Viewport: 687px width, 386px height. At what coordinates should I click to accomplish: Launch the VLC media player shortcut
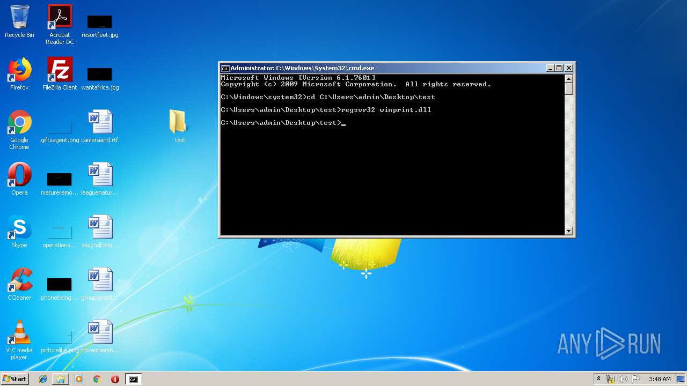coord(19,340)
